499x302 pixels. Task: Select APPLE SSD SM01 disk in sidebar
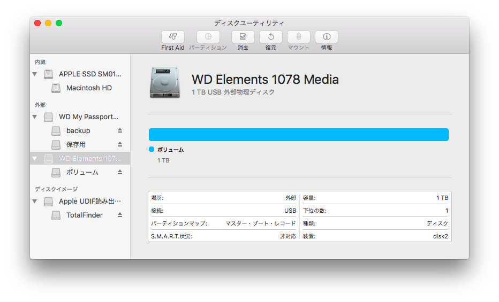pos(80,74)
